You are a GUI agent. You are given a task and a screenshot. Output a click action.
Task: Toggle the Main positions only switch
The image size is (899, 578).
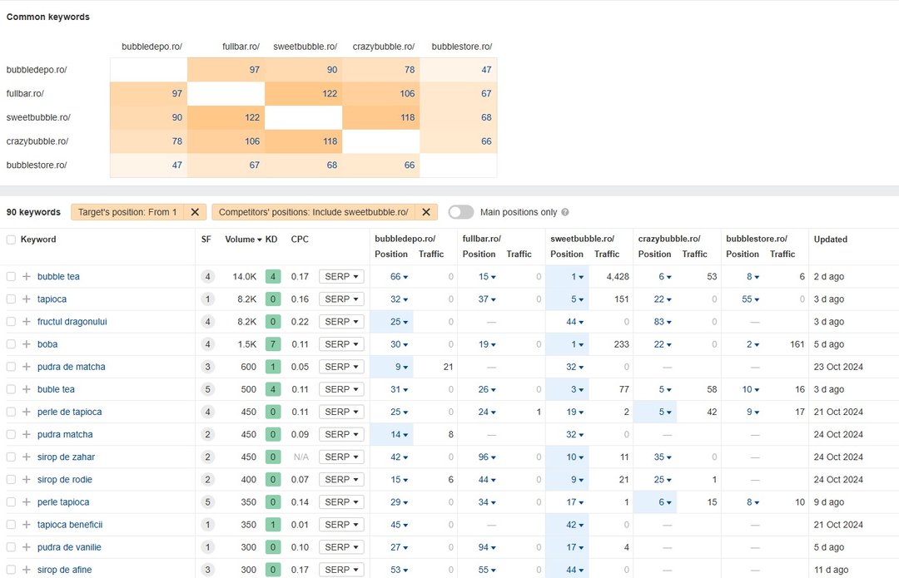(461, 212)
